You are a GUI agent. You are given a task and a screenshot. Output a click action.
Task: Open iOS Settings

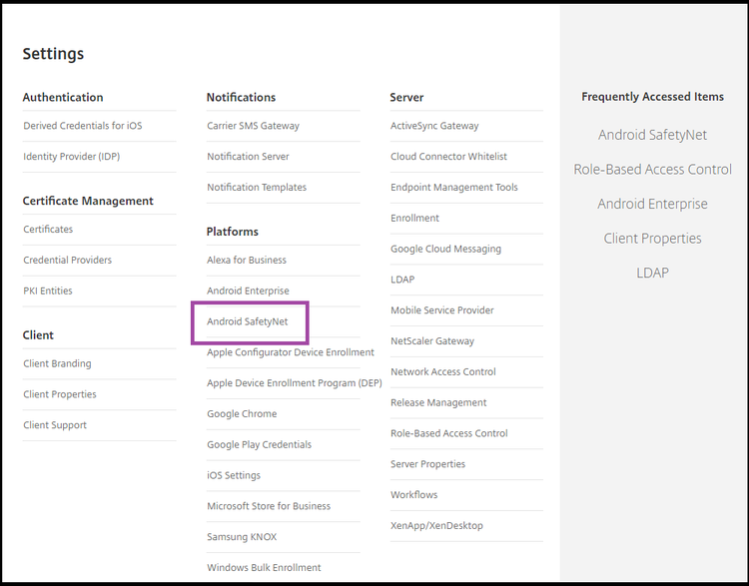(234, 475)
